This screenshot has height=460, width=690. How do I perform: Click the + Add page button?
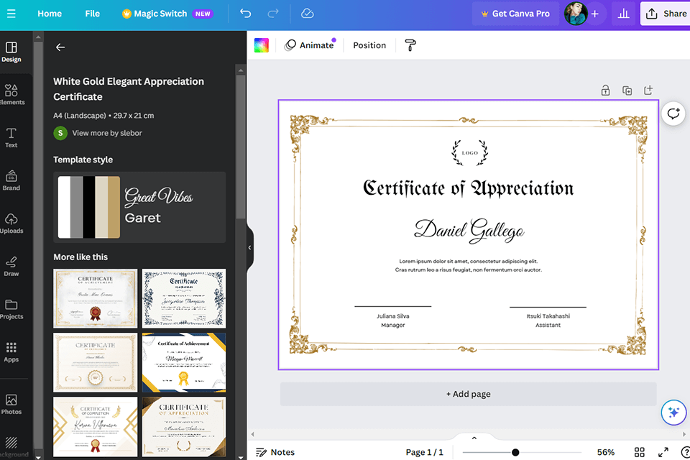pos(468,394)
